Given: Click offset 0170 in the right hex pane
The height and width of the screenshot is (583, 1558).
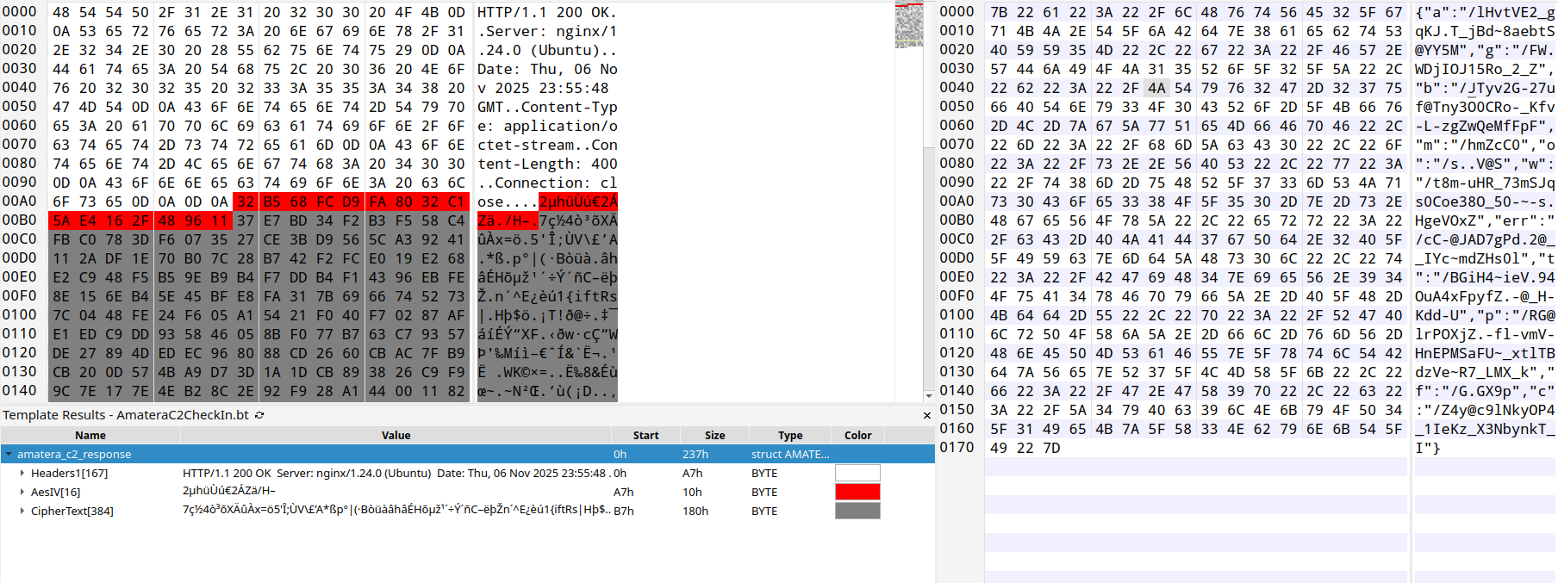Looking at the screenshot, I should [x=957, y=448].
